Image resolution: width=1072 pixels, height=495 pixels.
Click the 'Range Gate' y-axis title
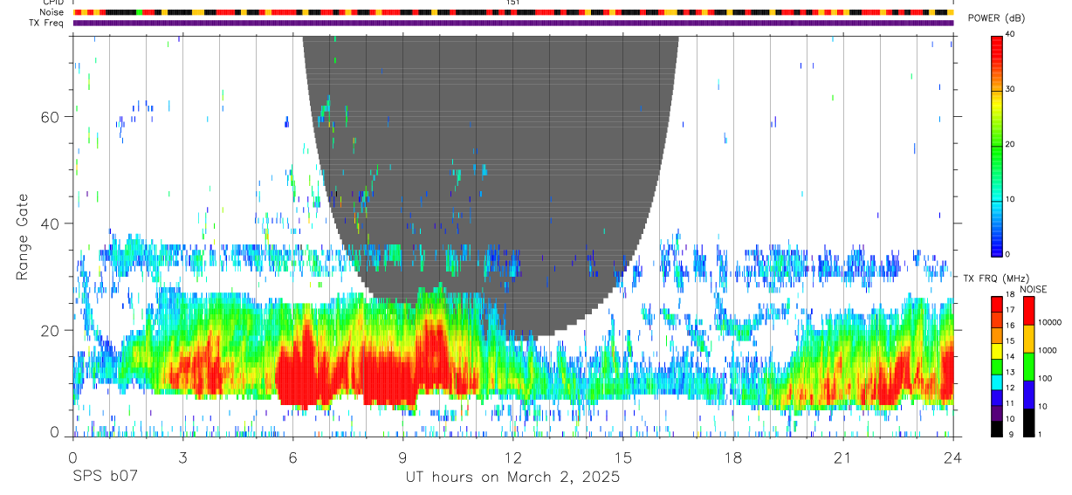[x=22, y=236]
